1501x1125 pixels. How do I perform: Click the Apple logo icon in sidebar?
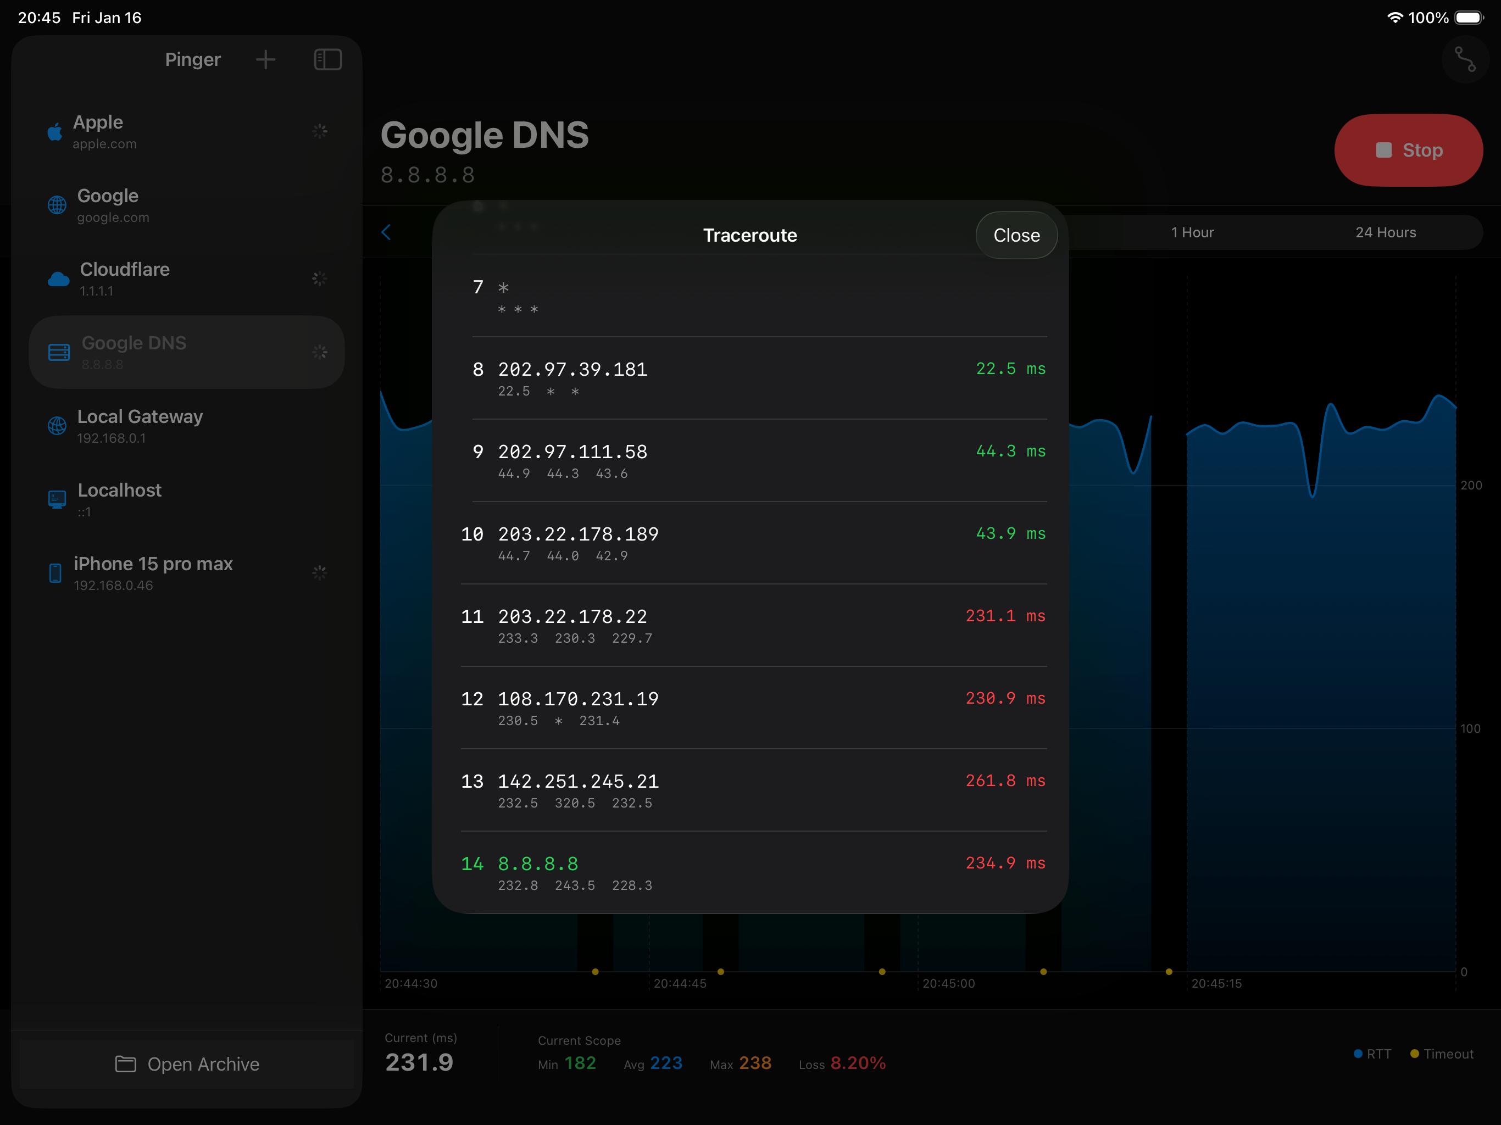(x=55, y=132)
